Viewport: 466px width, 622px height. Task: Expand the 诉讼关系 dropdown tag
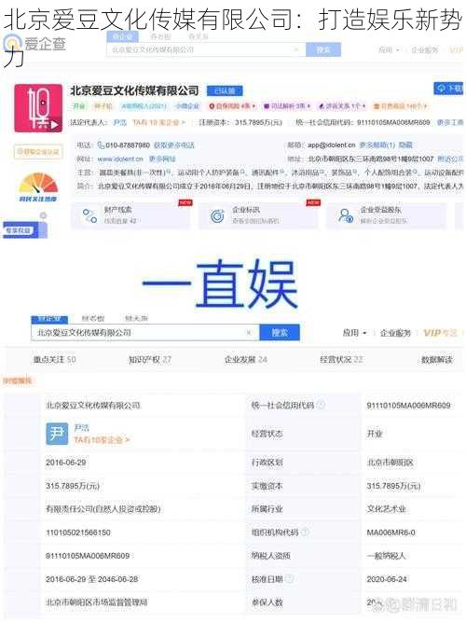point(342,106)
